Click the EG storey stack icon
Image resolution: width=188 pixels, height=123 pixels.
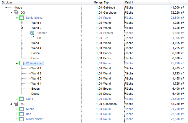[x=16, y=104]
